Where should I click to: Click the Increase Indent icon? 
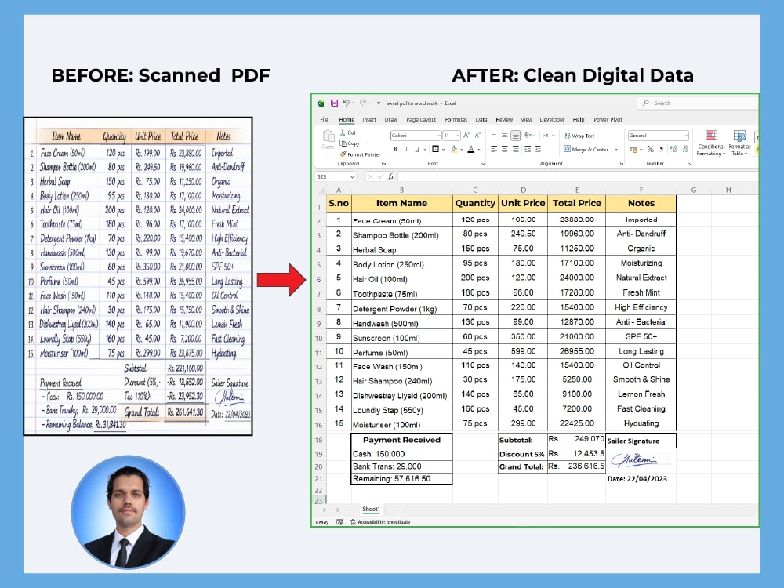pyautogui.click(x=538, y=149)
